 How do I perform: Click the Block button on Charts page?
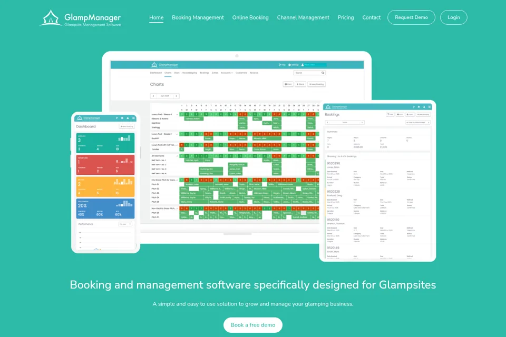coord(300,84)
